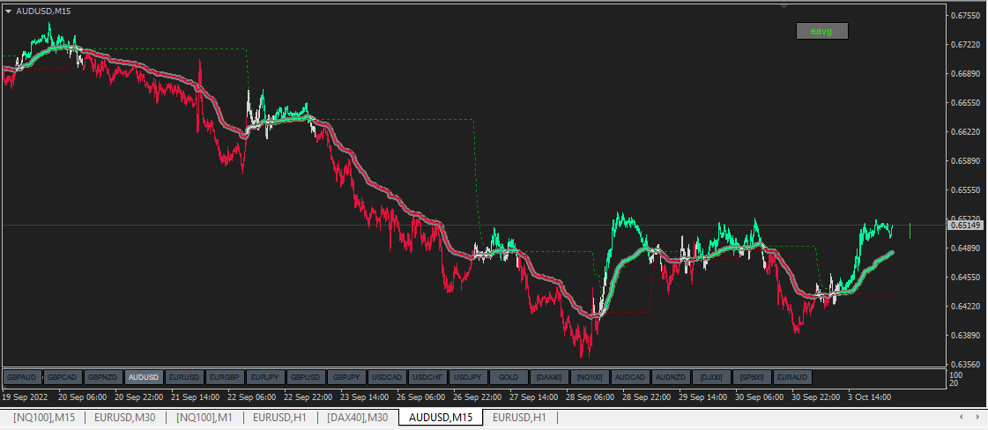988x430 pixels.
Task: Select the AUDNZD symbol button
Action: point(671,377)
